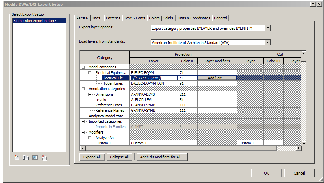The image size is (324, 183).
Task: Switch to the Lines tab
Action: point(96,18)
